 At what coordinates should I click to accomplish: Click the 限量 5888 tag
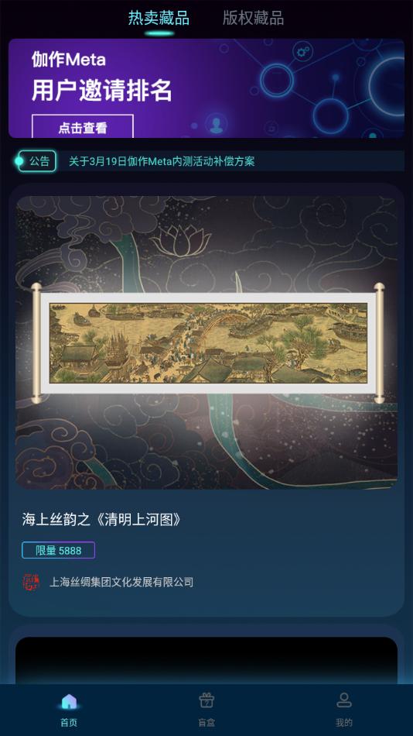click(59, 550)
